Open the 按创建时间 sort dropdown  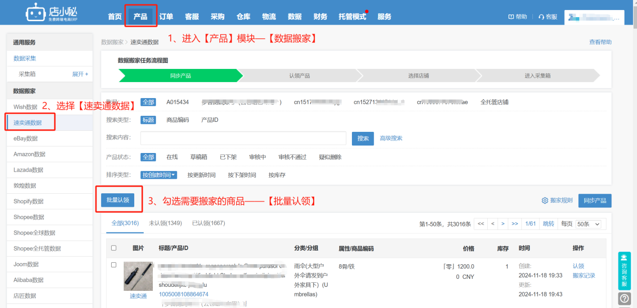tap(159, 175)
